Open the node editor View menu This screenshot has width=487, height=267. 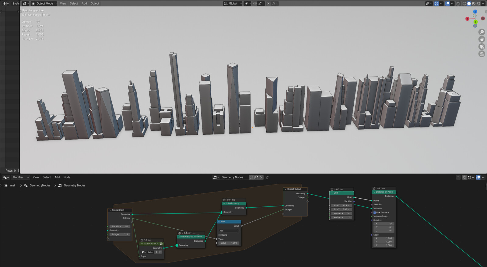[36, 177]
